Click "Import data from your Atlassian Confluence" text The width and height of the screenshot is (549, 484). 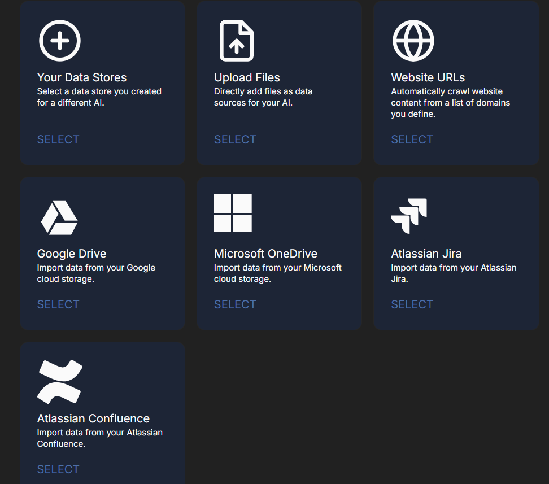pos(100,438)
